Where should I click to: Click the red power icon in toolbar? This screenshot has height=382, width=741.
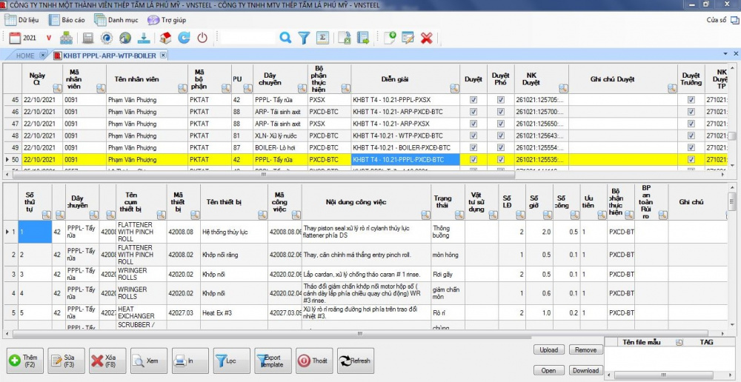tap(202, 38)
